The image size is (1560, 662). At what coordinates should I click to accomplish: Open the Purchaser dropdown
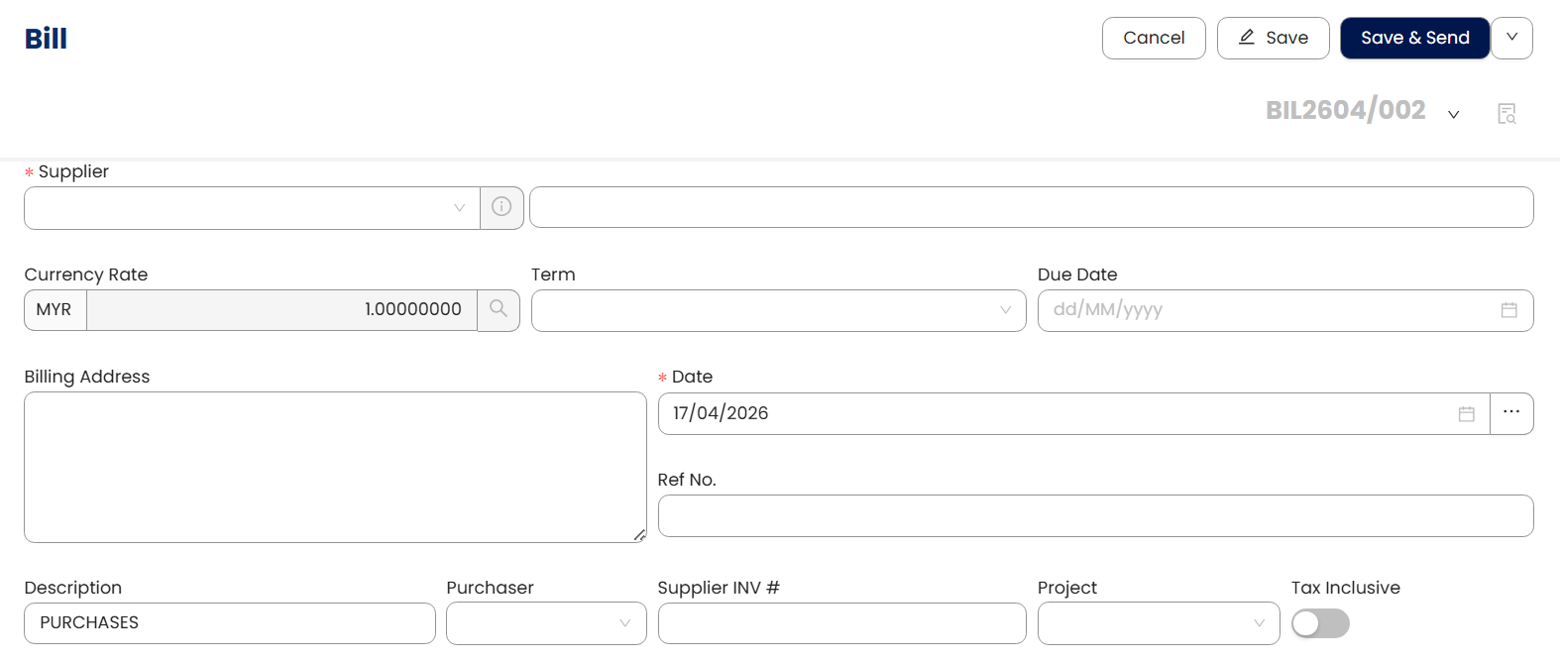546,623
